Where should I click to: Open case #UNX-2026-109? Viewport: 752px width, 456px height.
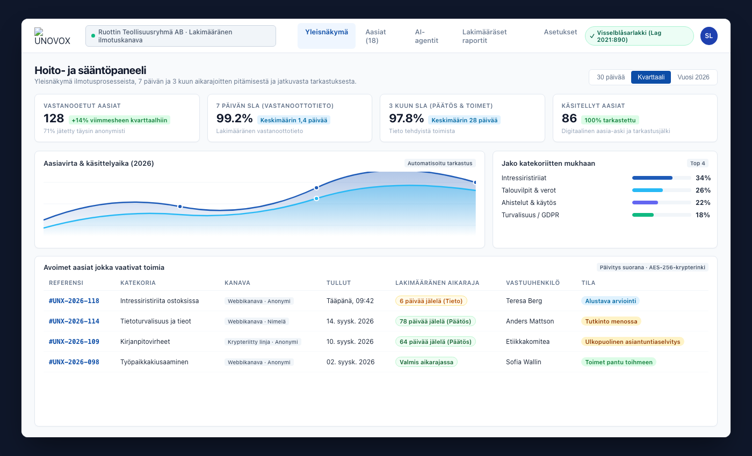(x=74, y=342)
